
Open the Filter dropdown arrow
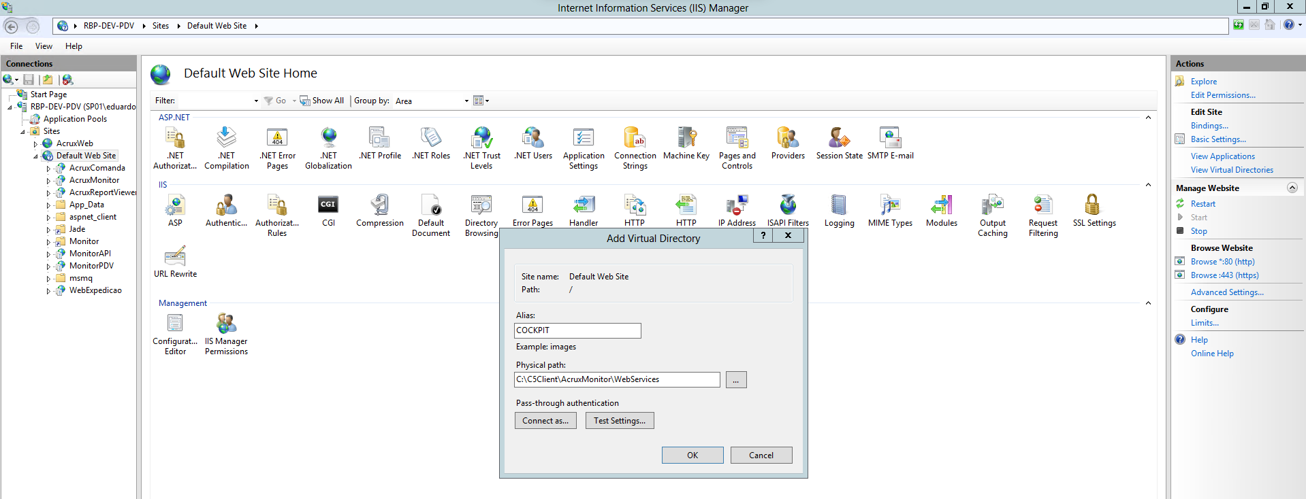click(x=256, y=101)
